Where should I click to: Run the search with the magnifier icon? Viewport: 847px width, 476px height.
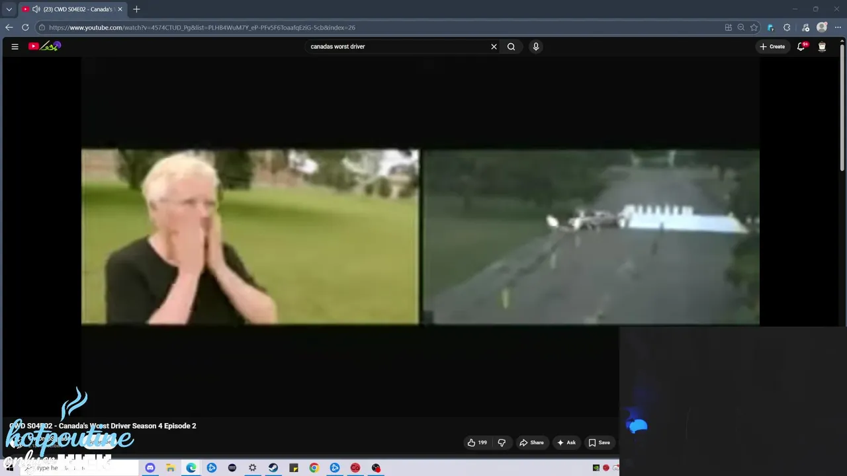(x=511, y=46)
